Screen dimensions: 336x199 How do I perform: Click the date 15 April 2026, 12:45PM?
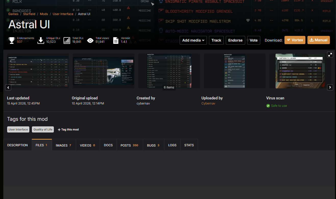pyautogui.click(x=23, y=103)
